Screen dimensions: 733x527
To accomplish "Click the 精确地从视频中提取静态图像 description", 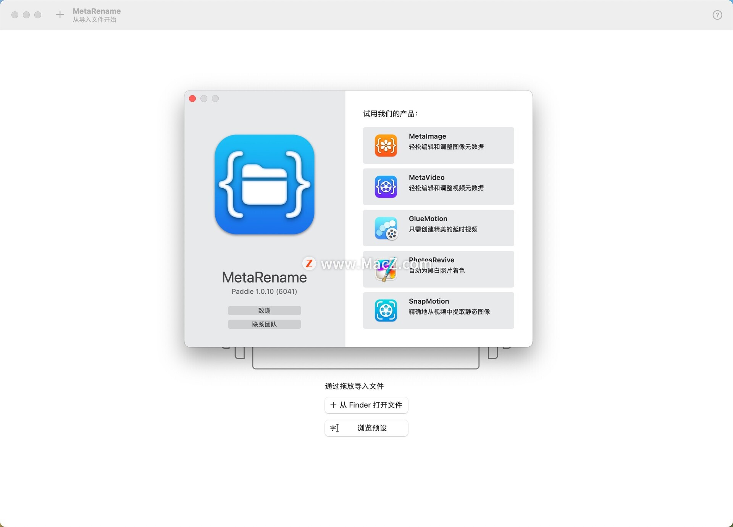I will click(x=449, y=312).
